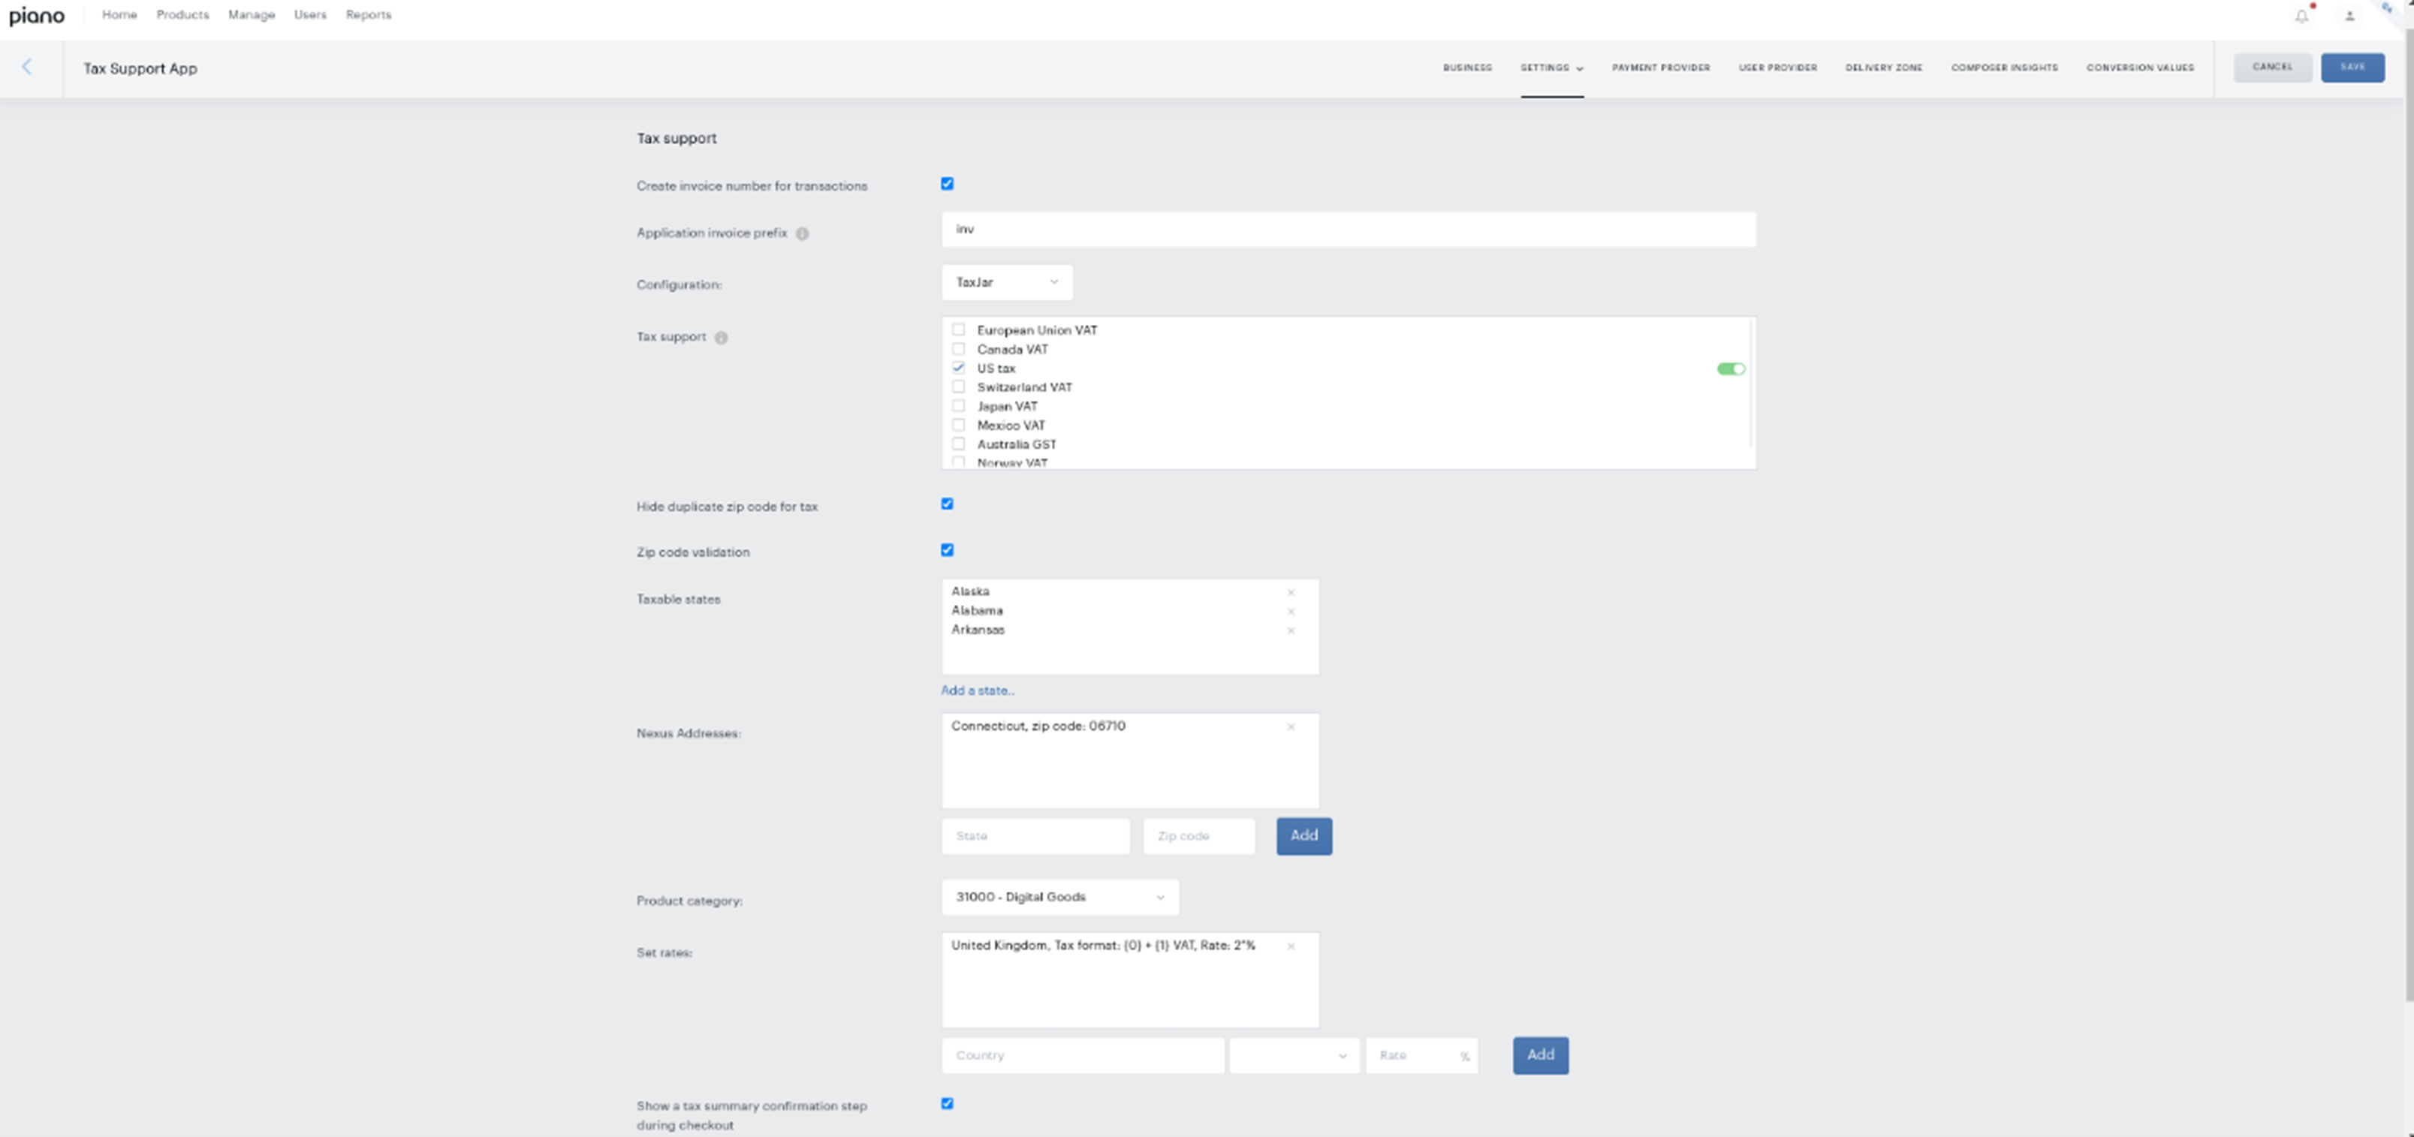Open the Configuration TaxJar dropdown
The height and width of the screenshot is (1137, 2414).
pyautogui.click(x=1006, y=282)
